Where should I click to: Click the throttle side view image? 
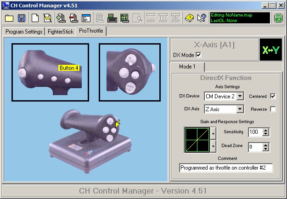click(51, 72)
